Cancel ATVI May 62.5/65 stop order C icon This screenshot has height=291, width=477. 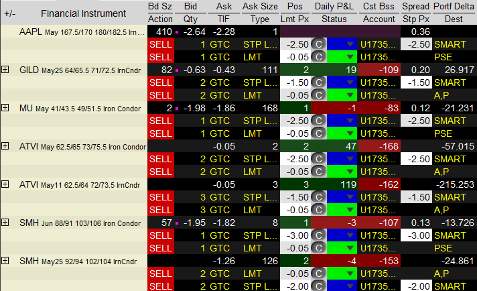pos(319,160)
